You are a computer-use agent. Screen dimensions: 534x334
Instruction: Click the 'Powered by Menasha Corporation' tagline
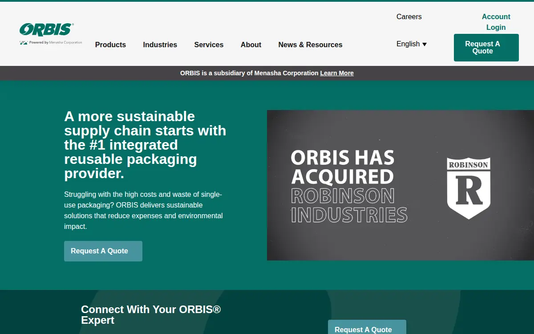(x=51, y=43)
